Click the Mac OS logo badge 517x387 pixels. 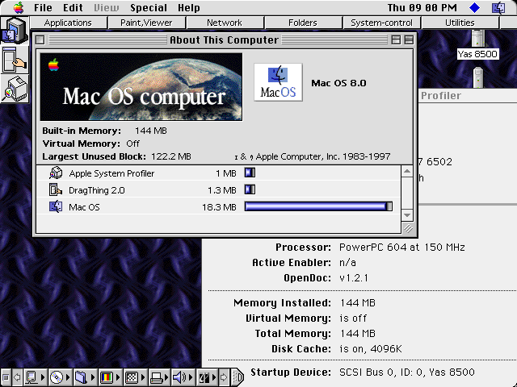click(278, 82)
